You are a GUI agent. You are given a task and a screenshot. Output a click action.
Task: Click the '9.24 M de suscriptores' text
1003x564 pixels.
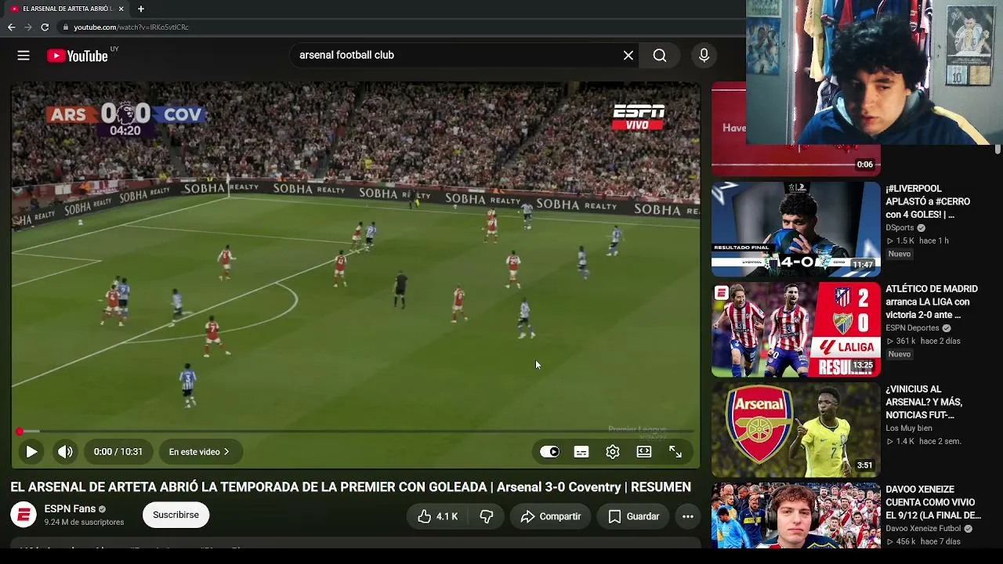tap(84, 522)
